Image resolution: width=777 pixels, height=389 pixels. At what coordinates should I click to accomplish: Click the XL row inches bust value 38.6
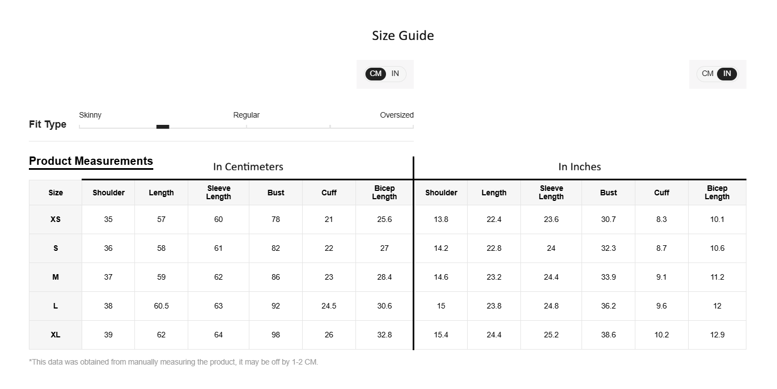tap(608, 335)
